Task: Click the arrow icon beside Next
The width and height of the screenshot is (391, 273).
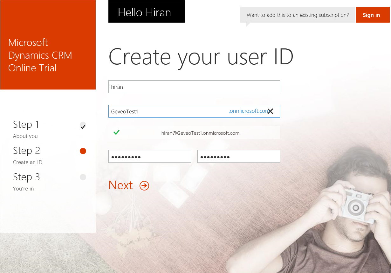Action: tap(144, 186)
